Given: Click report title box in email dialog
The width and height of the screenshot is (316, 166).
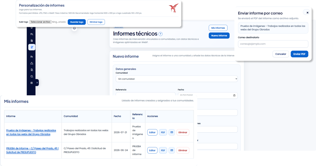Looking at the screenshot, I should click(273, 28).
